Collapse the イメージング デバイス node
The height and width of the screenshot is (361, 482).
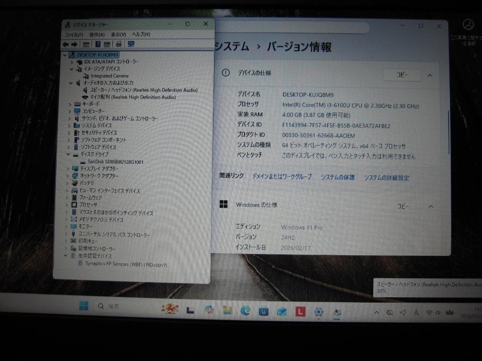pos(71,69)
